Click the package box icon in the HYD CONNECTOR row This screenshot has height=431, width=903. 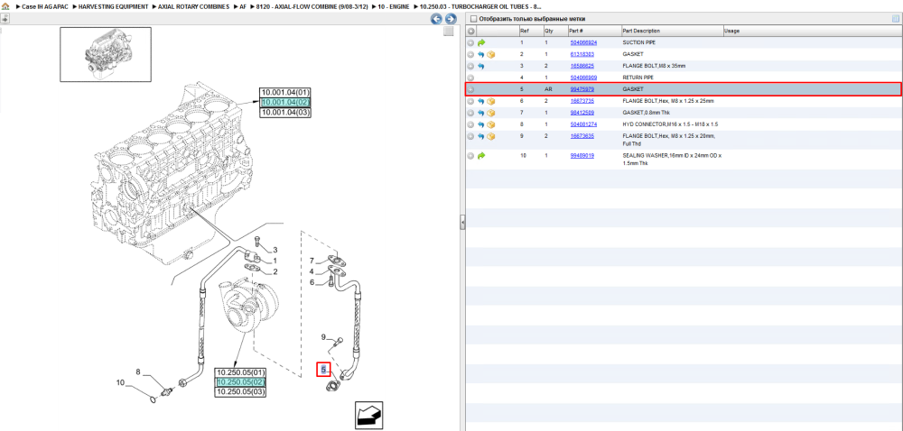pyautogui.click(x=491, y=124)
